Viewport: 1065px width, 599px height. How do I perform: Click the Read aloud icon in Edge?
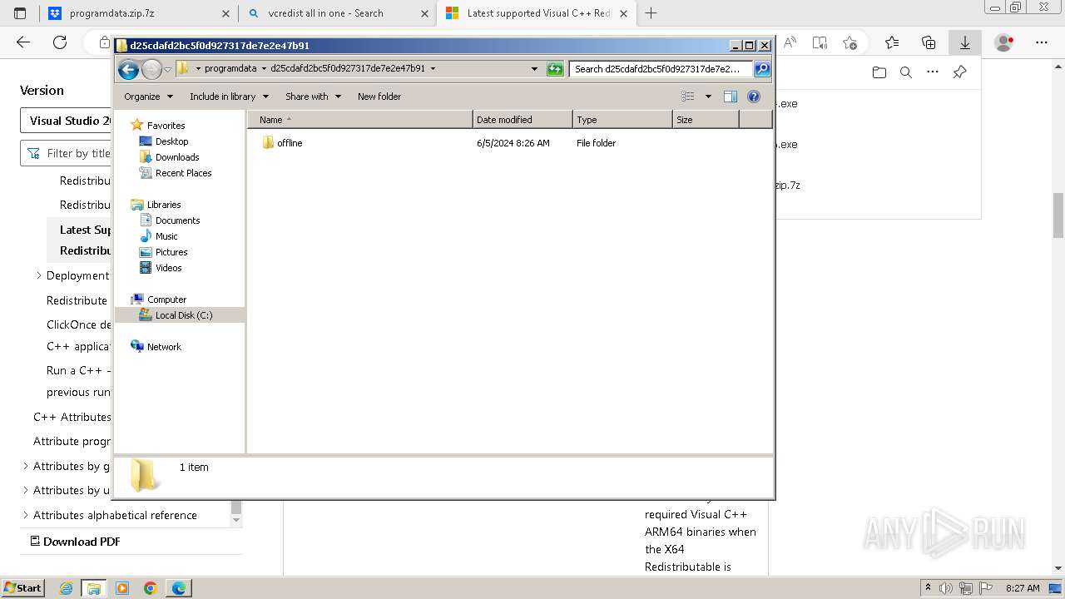[790, 42]
